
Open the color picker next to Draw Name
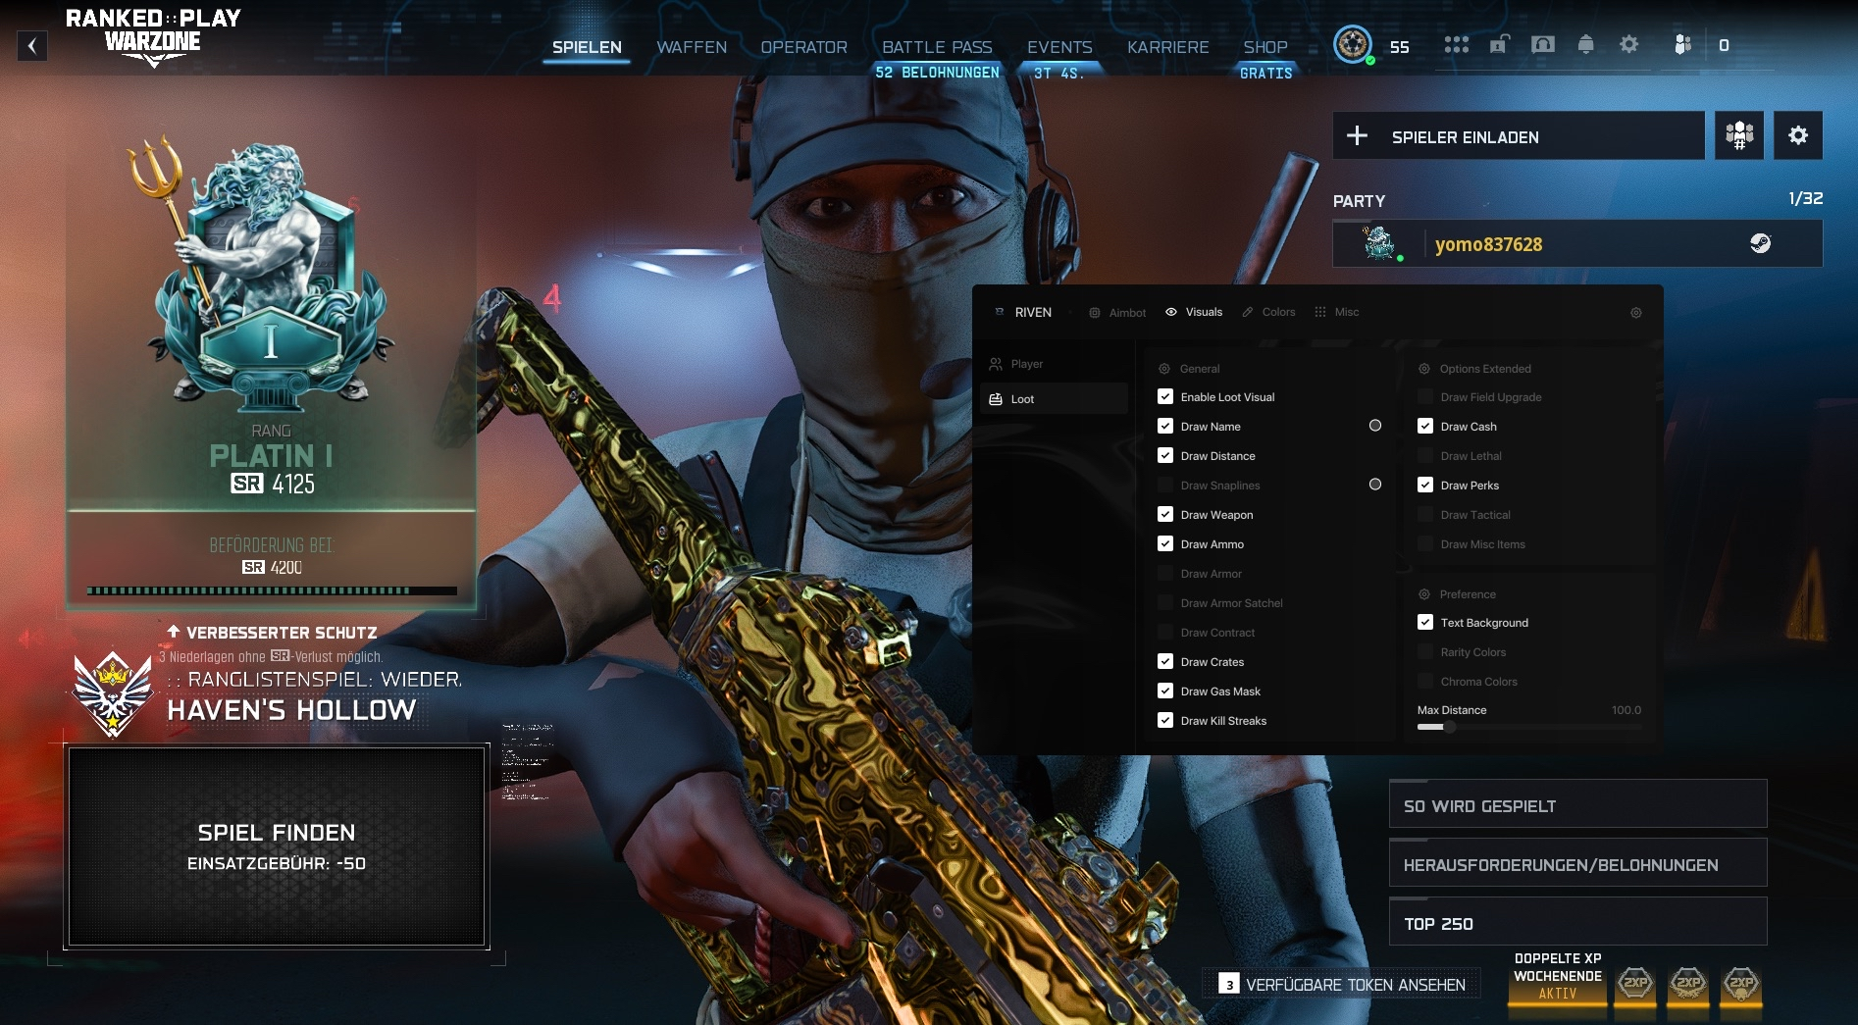click(x=1375, y=426)
